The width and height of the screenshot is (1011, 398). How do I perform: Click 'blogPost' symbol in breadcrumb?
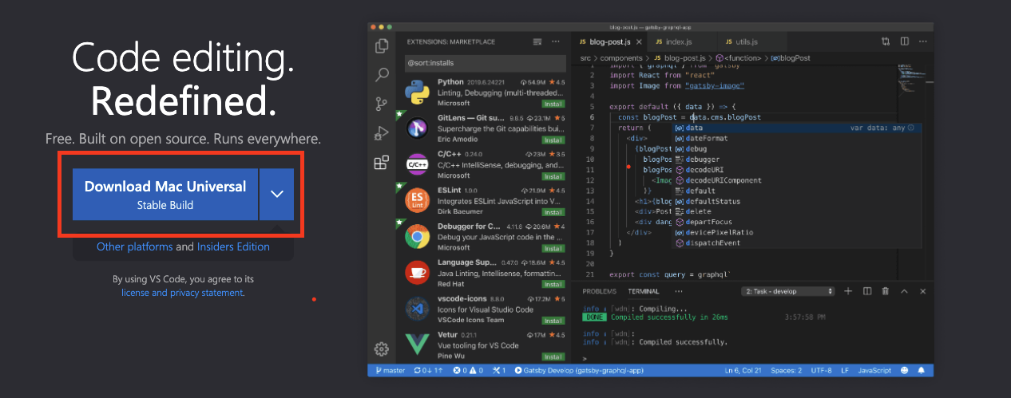791,57
